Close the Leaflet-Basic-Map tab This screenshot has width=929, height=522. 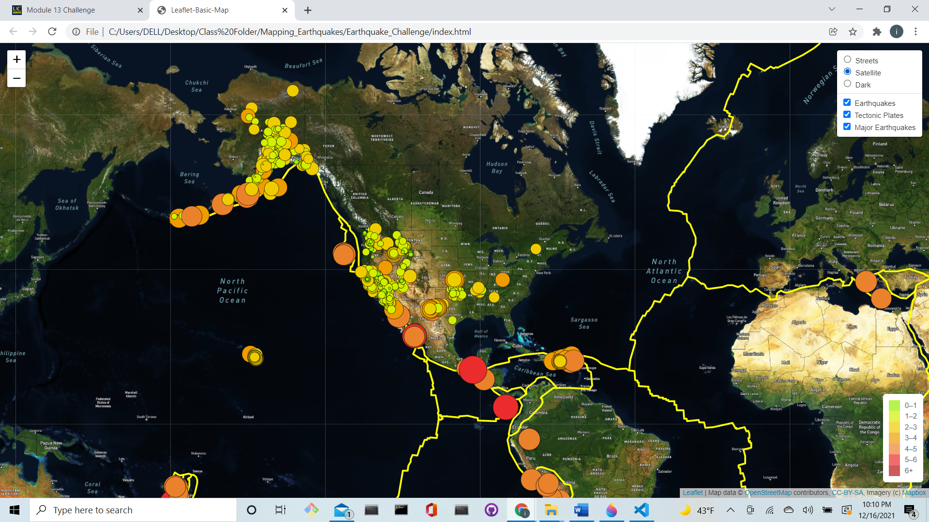coord(285,10)
